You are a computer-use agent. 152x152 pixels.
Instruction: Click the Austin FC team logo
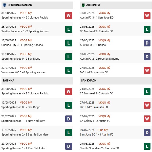point(83,5)
